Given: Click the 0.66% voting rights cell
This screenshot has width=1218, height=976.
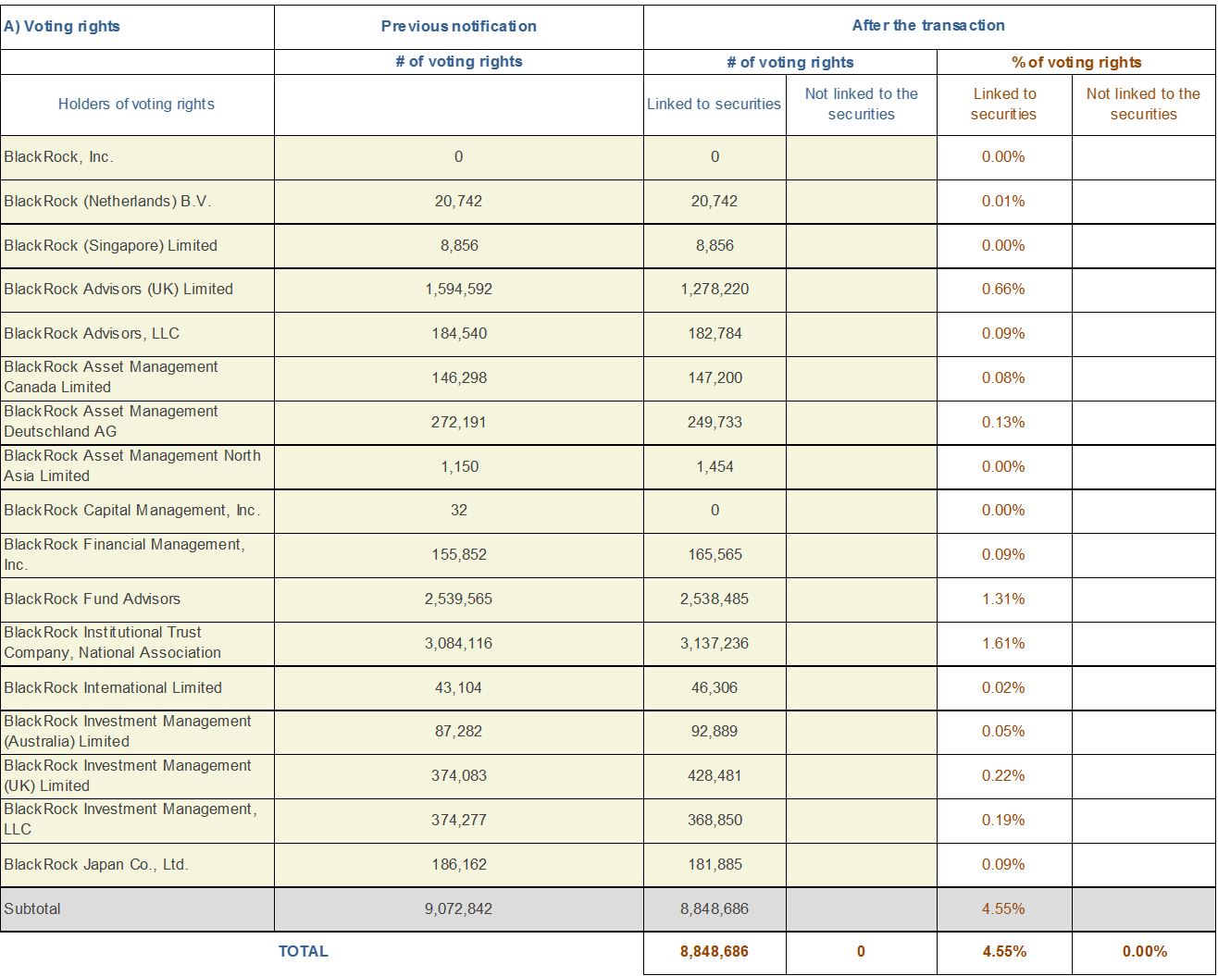Looking at the screenshot, I should 1003,290.
